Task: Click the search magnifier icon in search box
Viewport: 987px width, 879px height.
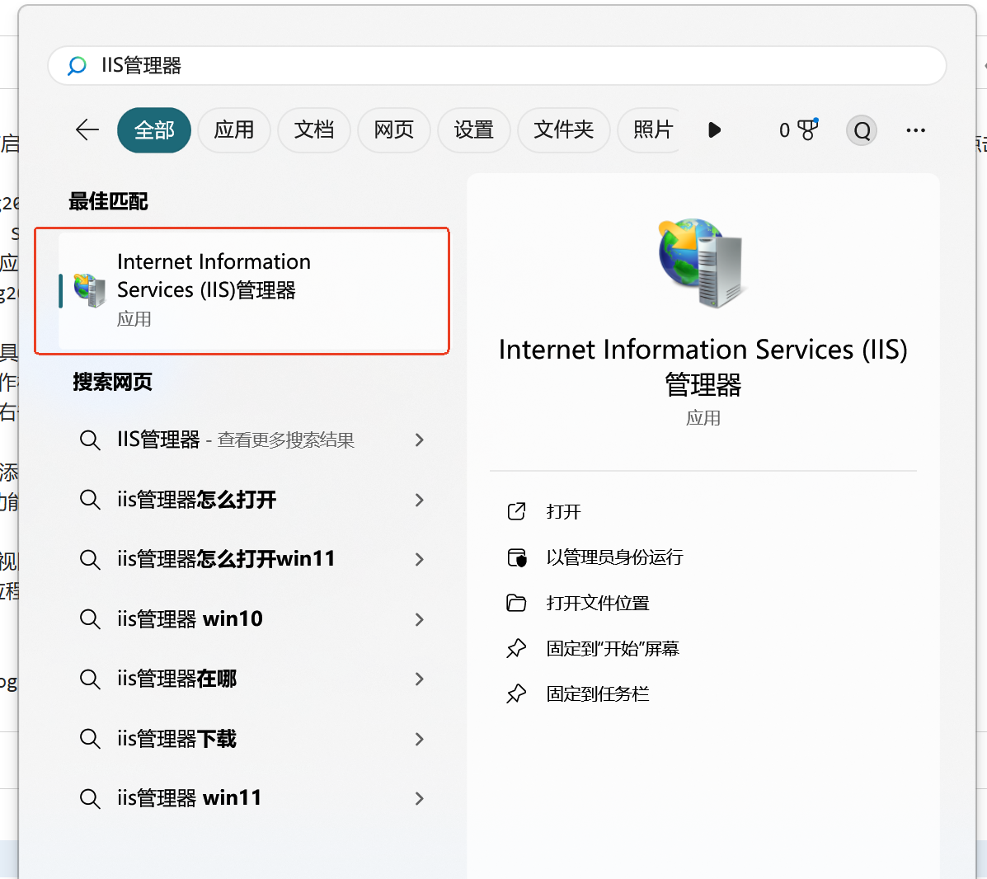Action: point(77,65)
